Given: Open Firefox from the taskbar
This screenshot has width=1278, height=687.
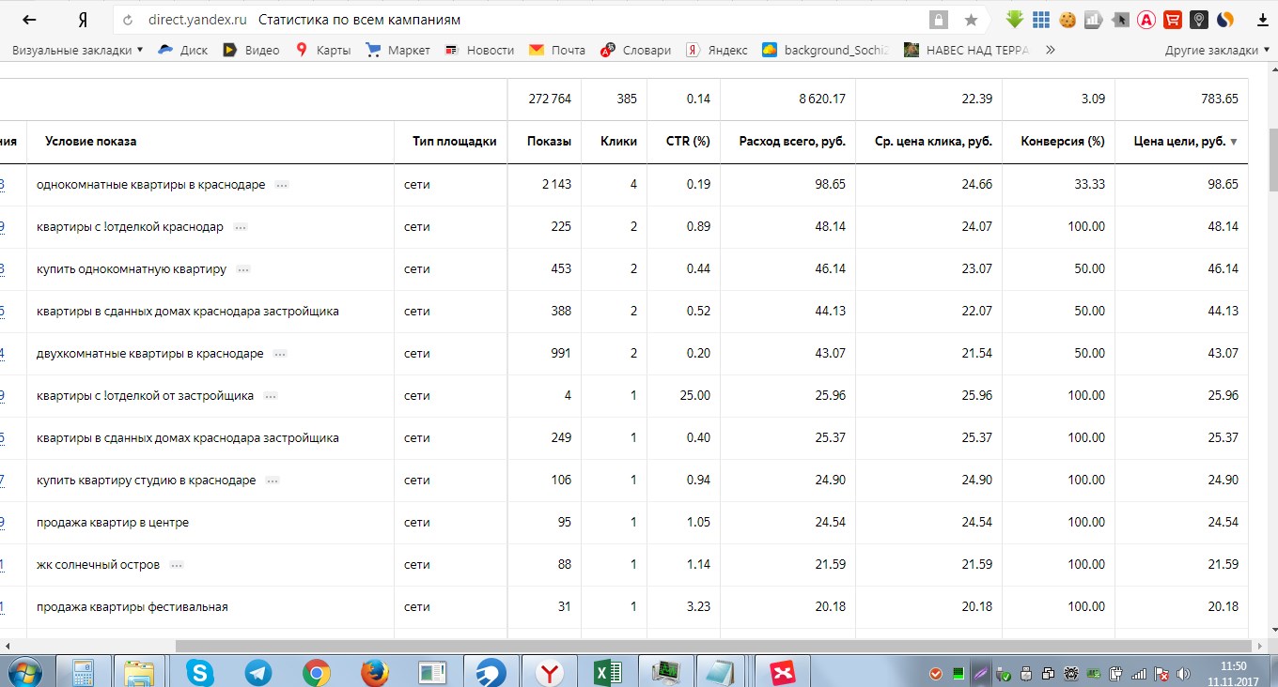Looking at the screenshot, I should pos(375,672).
